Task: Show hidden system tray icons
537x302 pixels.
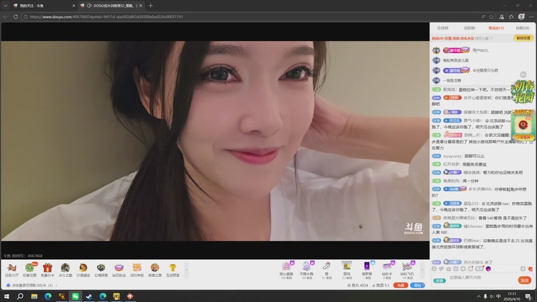Action: point(479,296)
